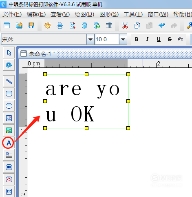The height and width of the screenshot is (197, 192).
Task: Toggle italic formatting I button
Action: [147, 39]
